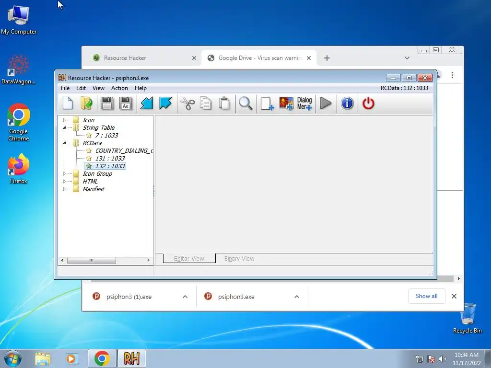The height and width of the screenshot is (368, 491).
Task: Open Windows Media Player taskbar icon
Action: (x=71, y=358)
